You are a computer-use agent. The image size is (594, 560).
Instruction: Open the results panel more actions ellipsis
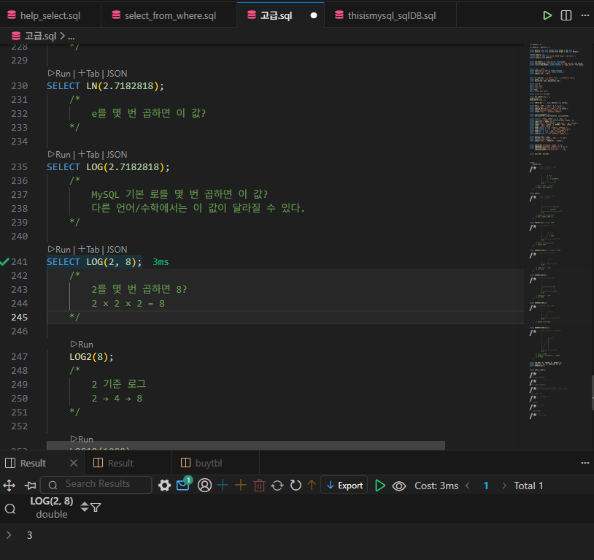[585, 463]
